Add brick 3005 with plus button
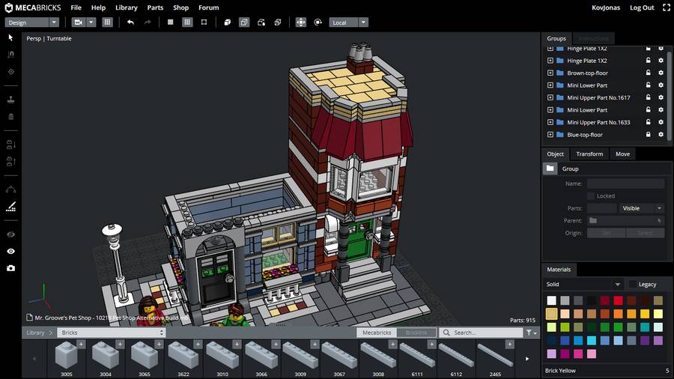This screenshot has height=379, width=674. [81, 345]
